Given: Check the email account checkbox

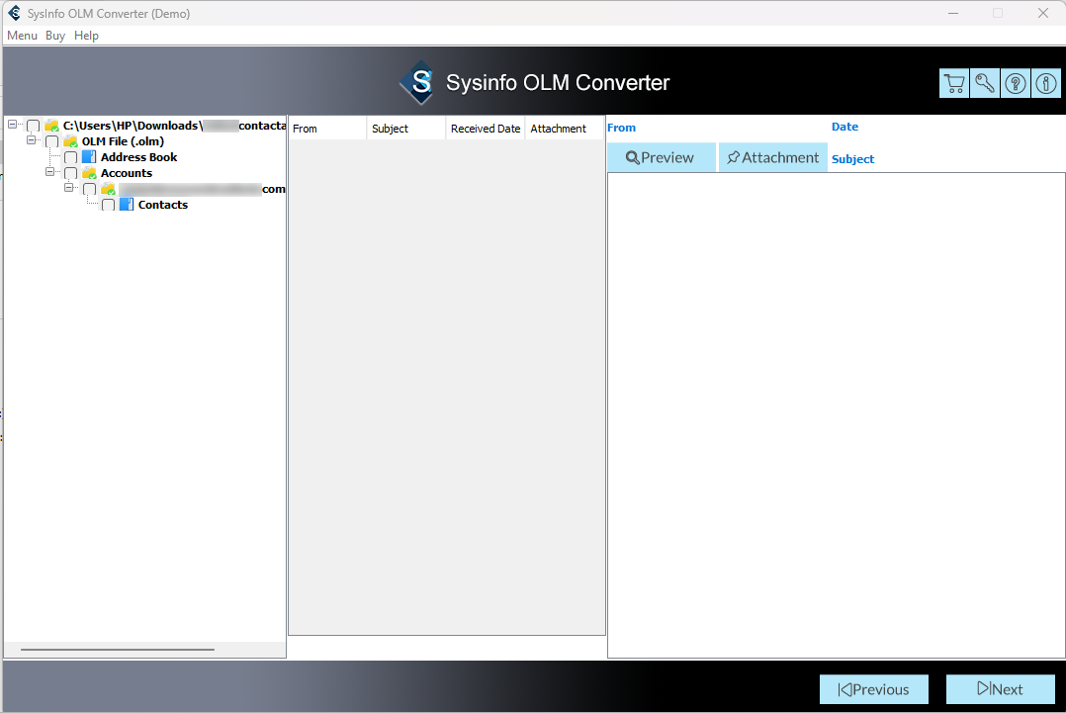Looking at the screenshot, I should 89,189.
